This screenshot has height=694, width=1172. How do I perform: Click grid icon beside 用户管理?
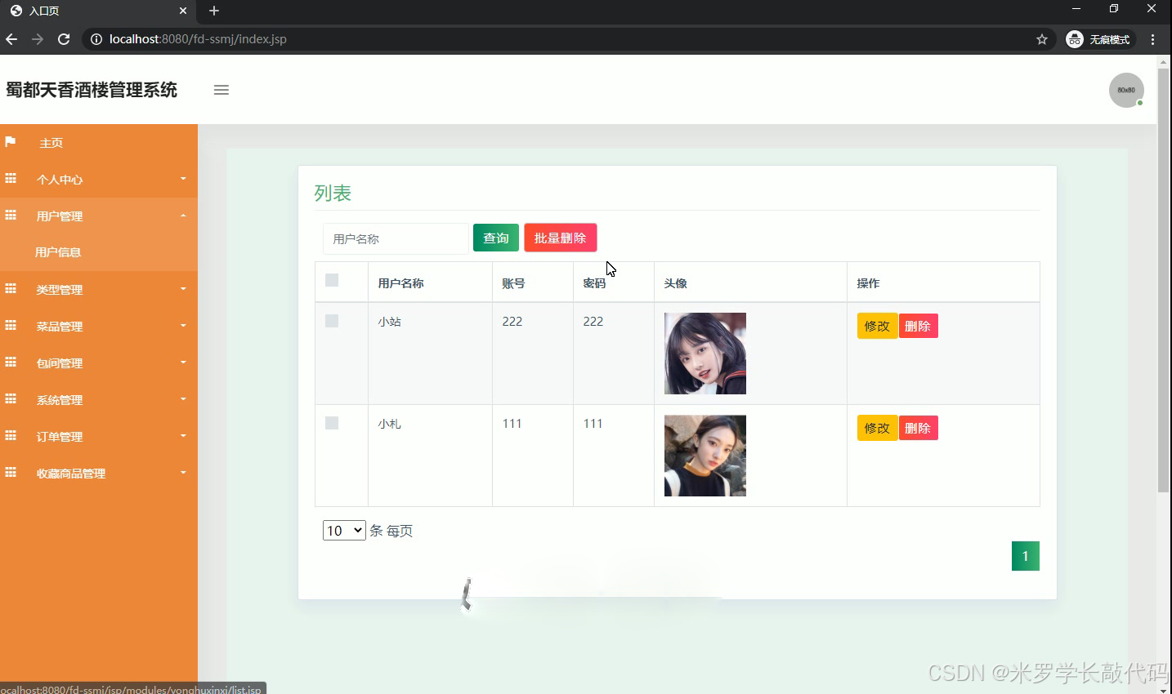(11, 216)
